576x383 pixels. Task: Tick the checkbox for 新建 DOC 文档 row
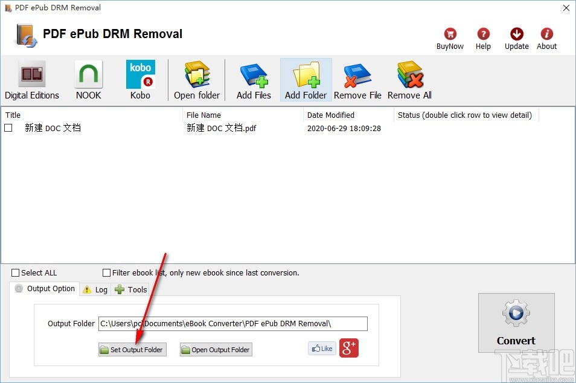tap(8, 128)
